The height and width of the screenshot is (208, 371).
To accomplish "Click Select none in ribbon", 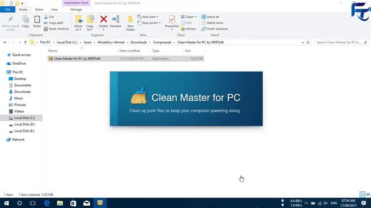I will pos(213,23).
